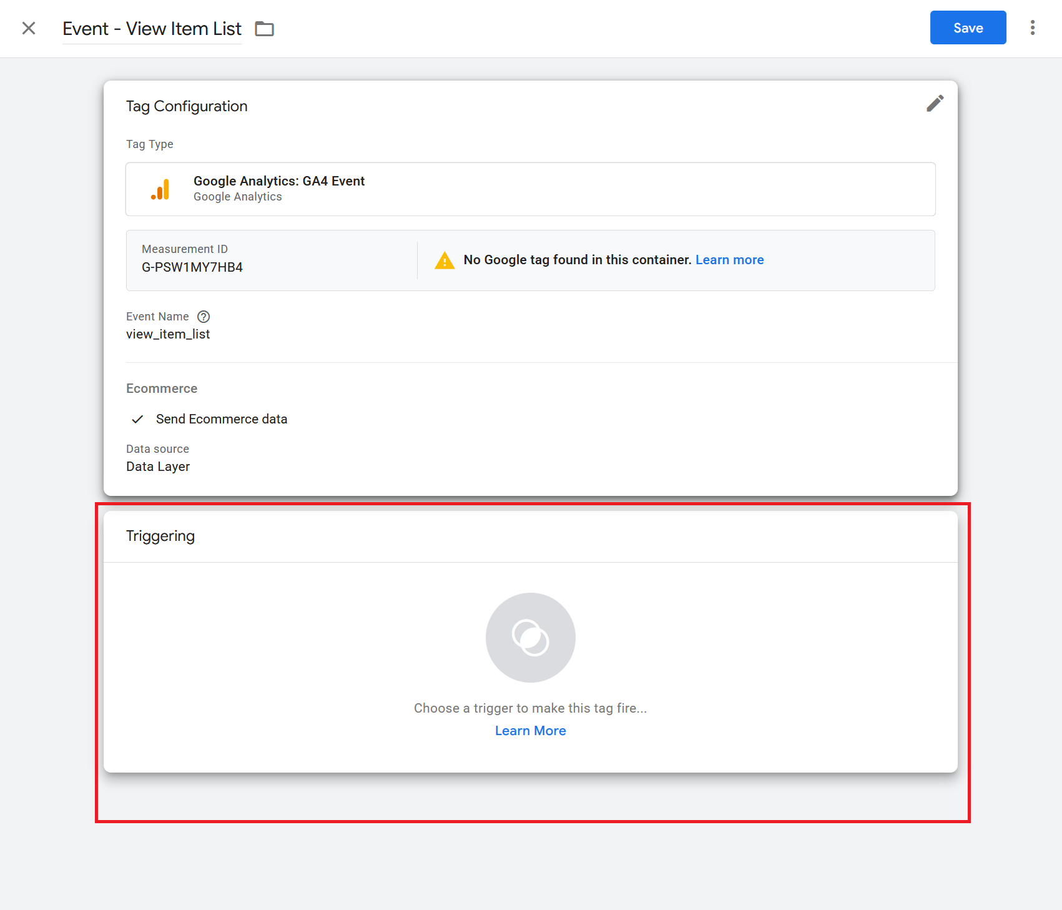Image resolution: width=1062 pixels, height=910 pixels.
Task: Rename the tag title Event - View Item List
Action: pos(152,29)
